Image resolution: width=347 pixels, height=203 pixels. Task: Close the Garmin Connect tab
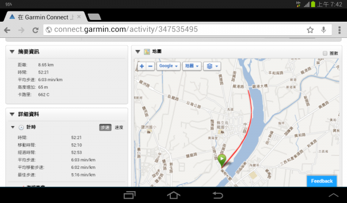pyautogui.click(x=79, y=17)
